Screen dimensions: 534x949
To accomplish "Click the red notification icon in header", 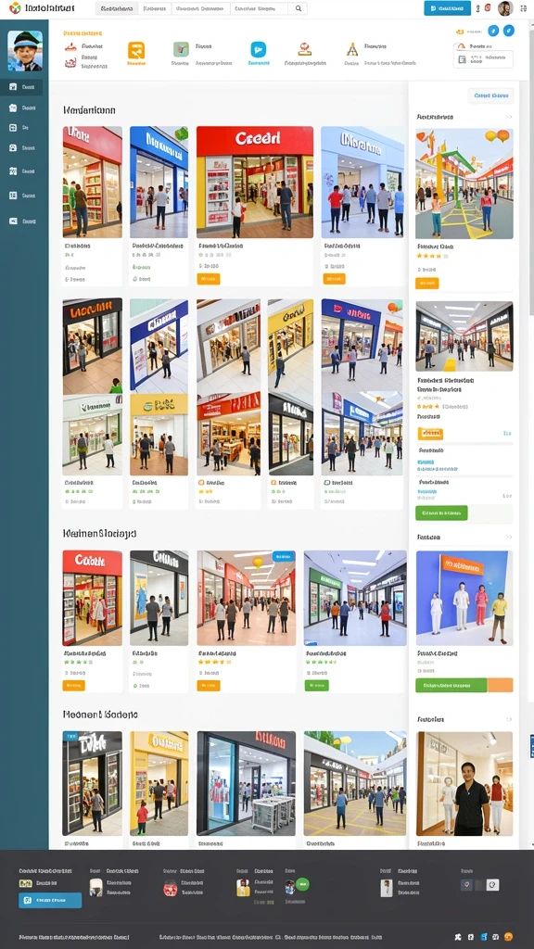I will pos(488,7).
